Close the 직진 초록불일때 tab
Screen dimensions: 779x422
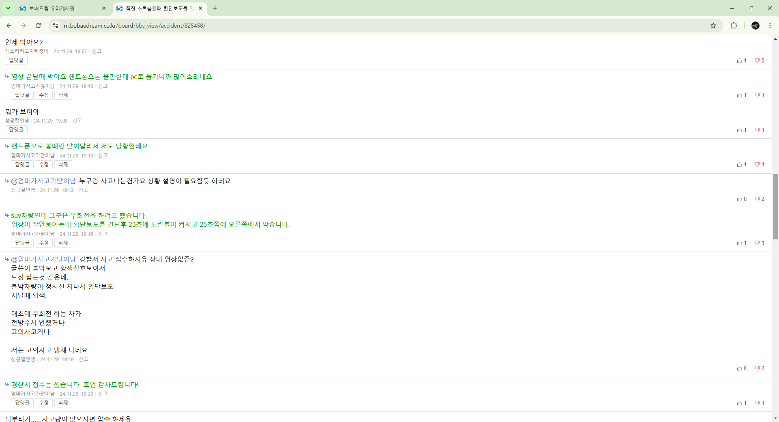click(200, 8)
